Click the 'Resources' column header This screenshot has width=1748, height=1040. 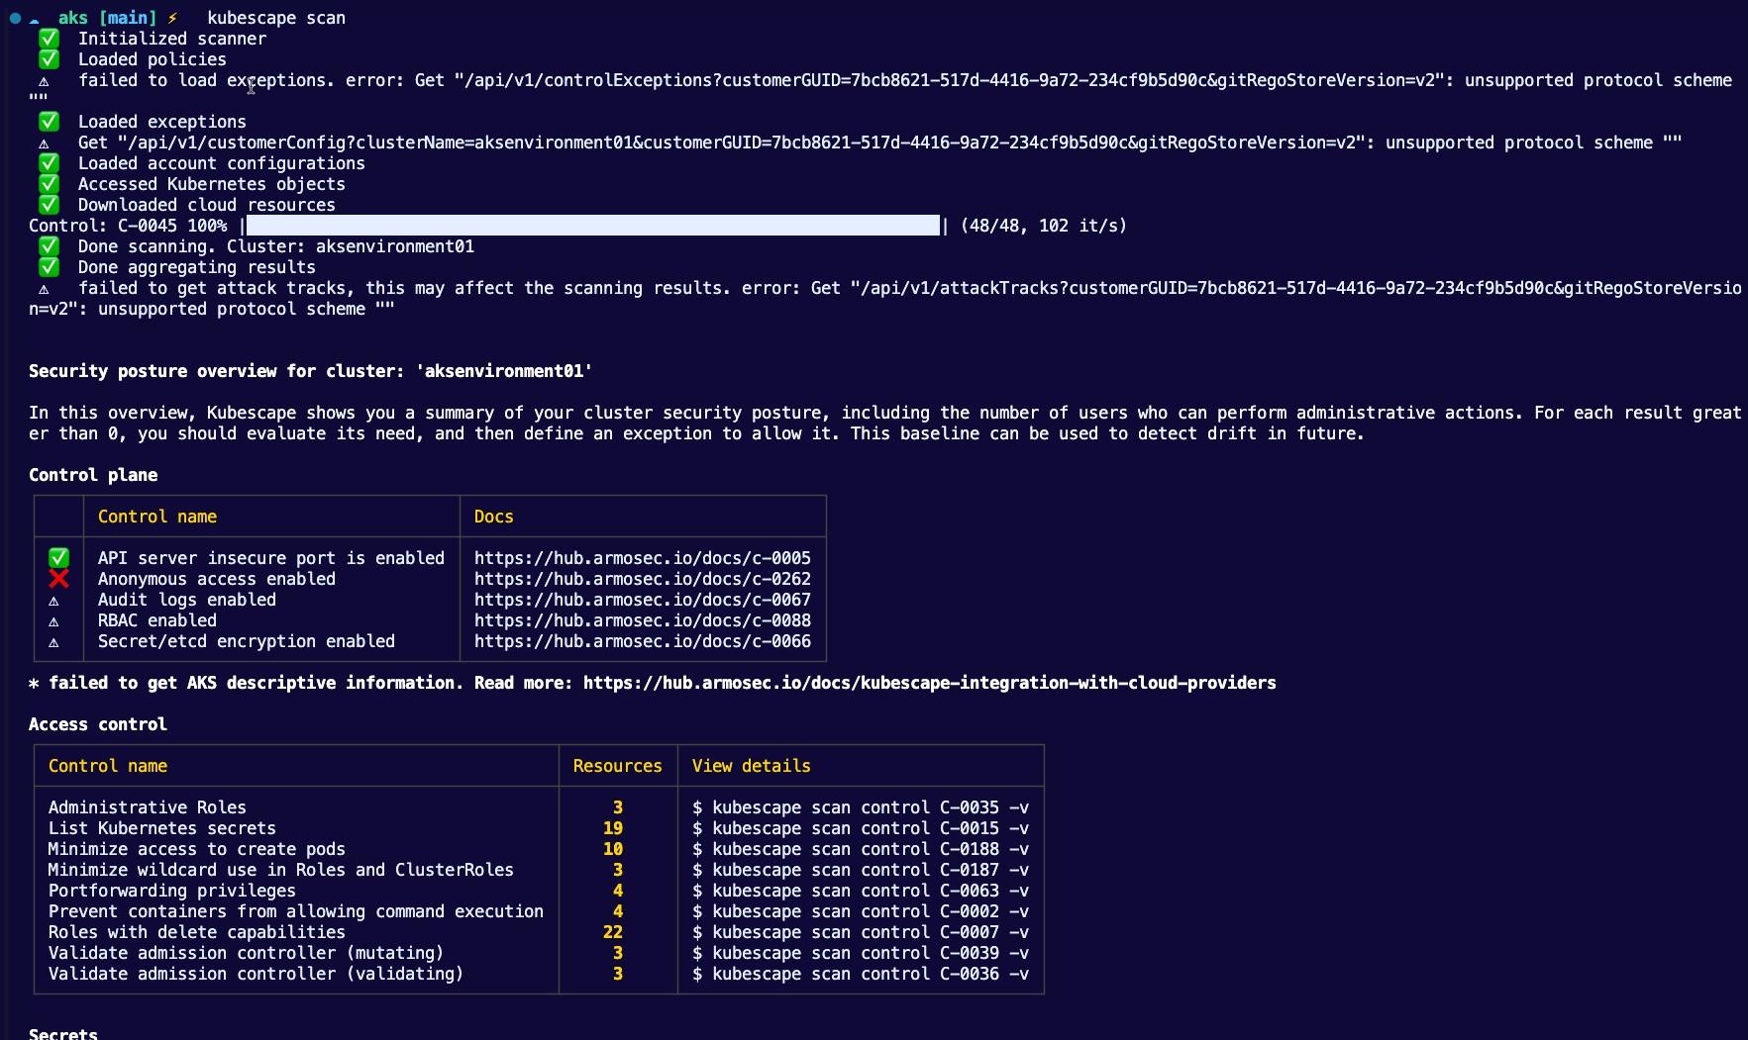point(618,766)
